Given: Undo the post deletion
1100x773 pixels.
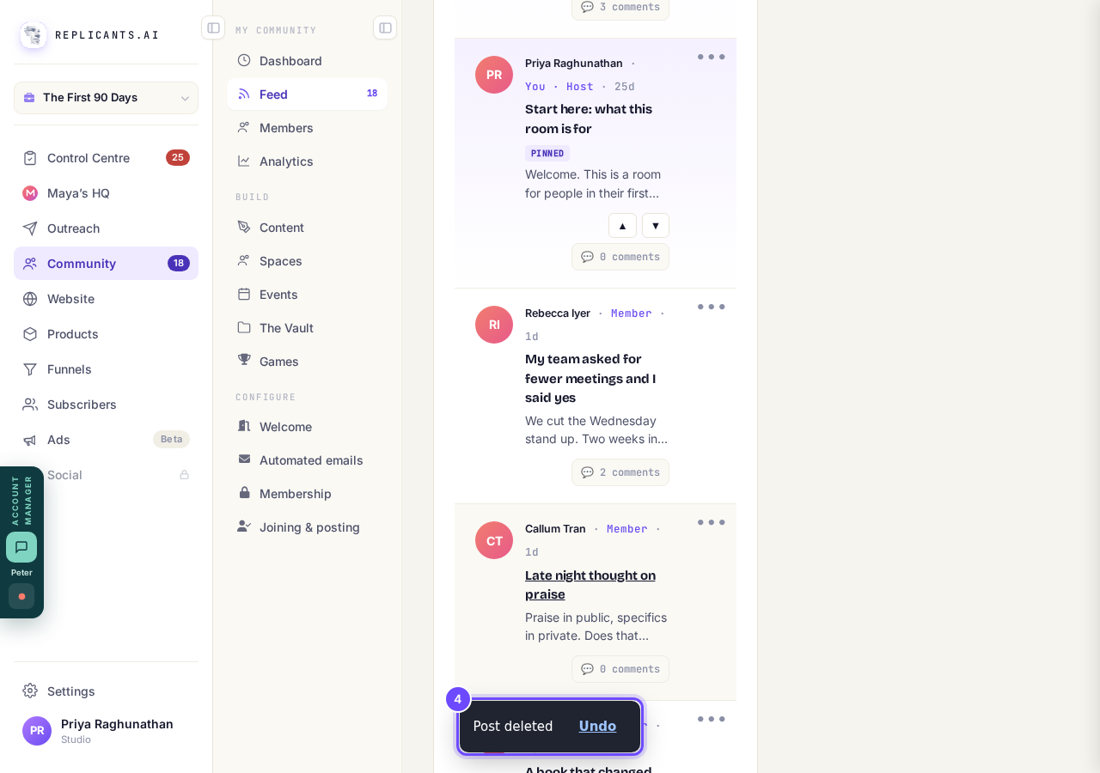Looking at the screenshot, I should point(597,727).
